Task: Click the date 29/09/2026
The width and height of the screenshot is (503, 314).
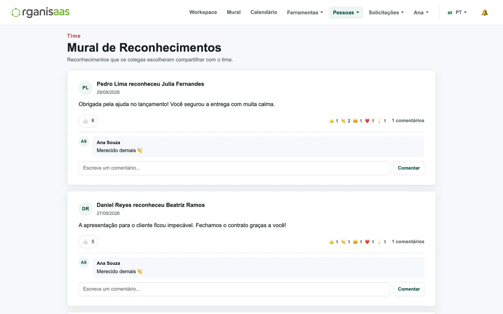Action: coord(108,92)
